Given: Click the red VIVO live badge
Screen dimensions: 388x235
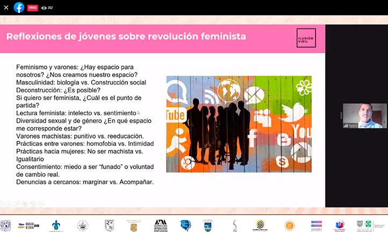Looking at the screenshot, I should point(33,8).
